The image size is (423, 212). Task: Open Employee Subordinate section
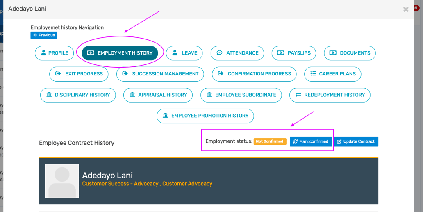pos(241,95)
